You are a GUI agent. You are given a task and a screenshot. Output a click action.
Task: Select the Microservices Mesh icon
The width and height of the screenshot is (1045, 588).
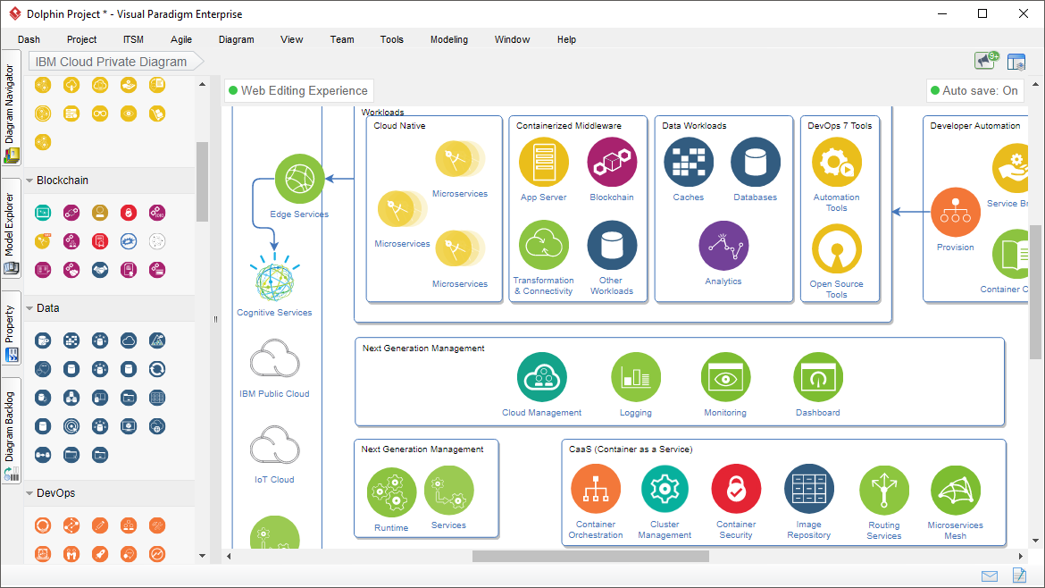955,490
